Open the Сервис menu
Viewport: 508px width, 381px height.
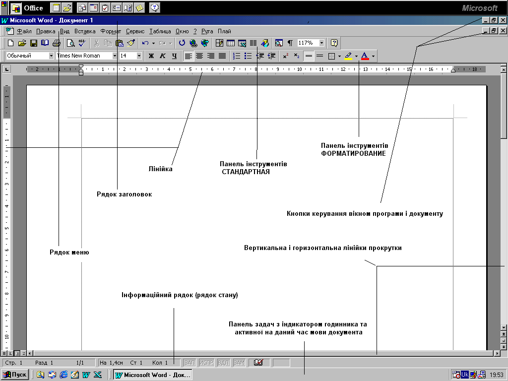[x=135, y=31]
